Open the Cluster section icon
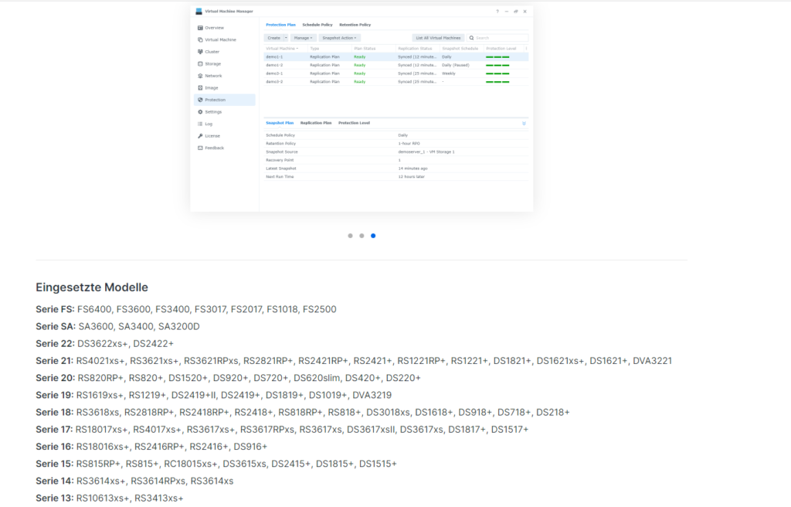The height and width of the screenshot is (507, 791). click(x=201, y=52)
